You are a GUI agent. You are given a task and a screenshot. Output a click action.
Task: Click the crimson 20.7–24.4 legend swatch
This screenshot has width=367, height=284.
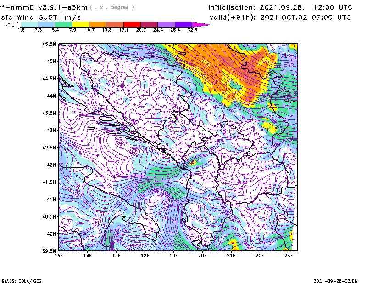coord(149,24)
